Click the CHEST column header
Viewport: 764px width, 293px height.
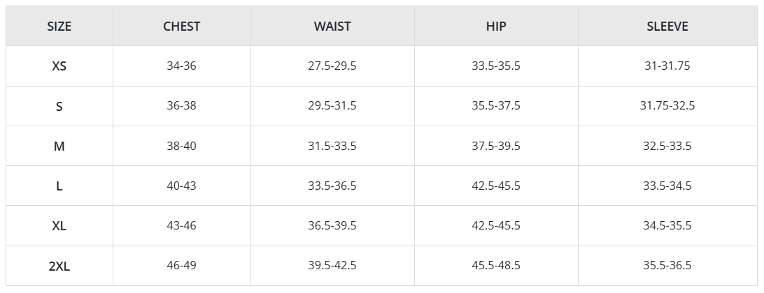pyautogui.click(x=181, y=27)
